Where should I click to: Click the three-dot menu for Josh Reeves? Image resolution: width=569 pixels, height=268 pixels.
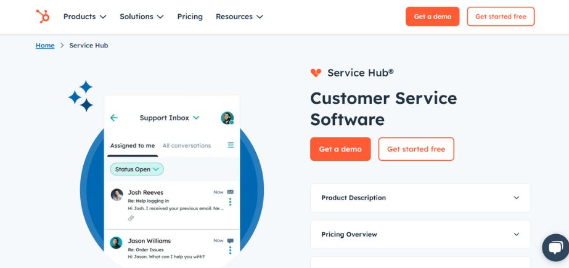click(x=231, y=202)
